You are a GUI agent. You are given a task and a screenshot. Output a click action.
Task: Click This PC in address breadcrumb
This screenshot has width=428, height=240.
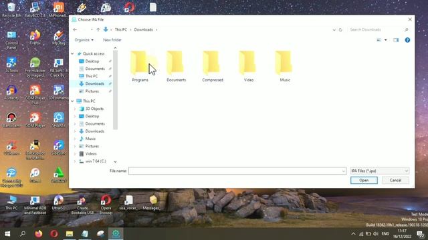(120, 29)
